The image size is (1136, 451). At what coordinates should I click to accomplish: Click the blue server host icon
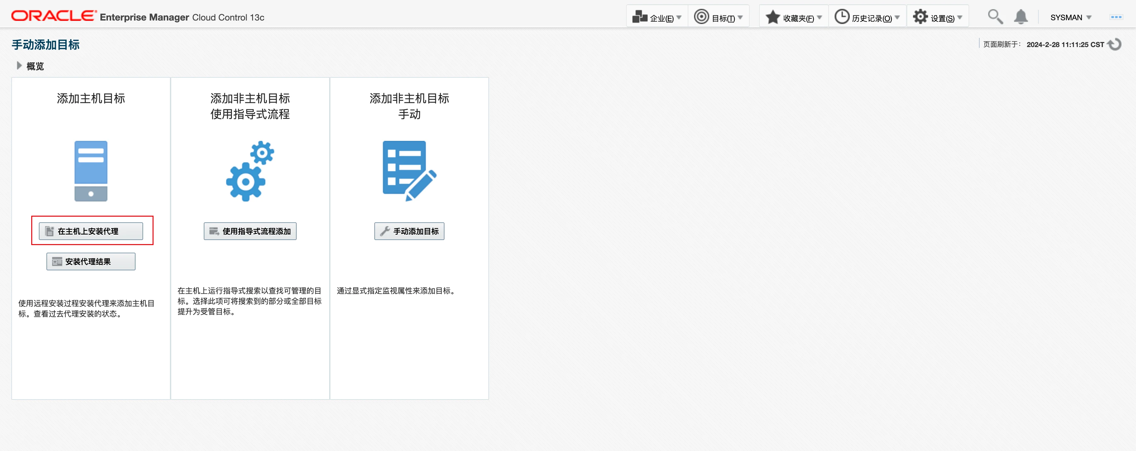point(91,171)
